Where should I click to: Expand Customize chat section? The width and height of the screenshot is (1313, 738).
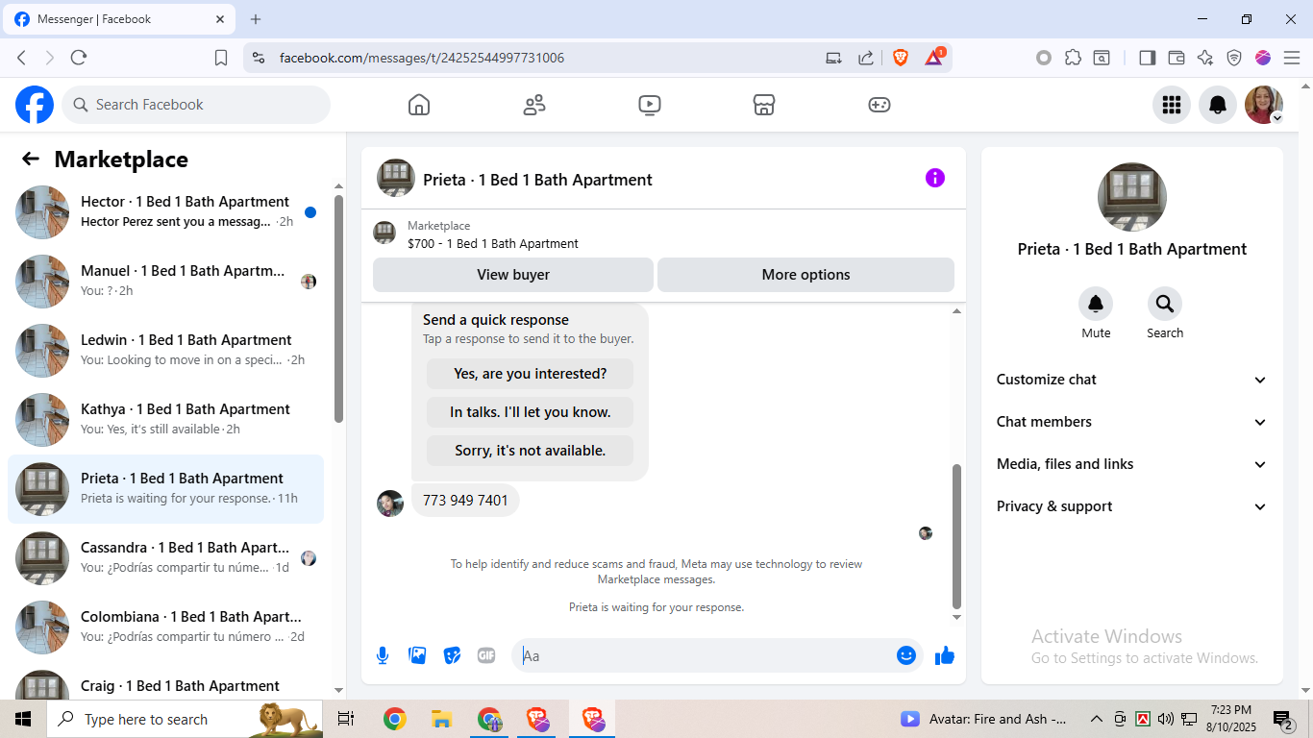click(x=1132, y=380)
